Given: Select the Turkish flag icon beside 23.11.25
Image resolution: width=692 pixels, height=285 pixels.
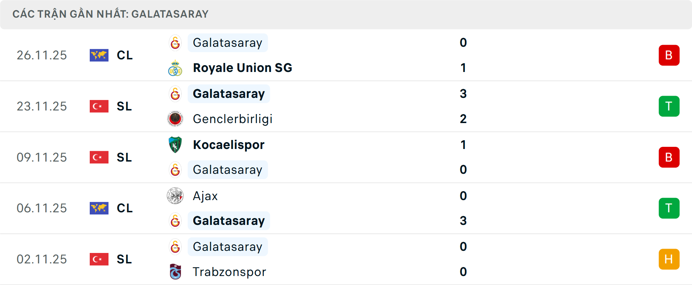Looking at the screenshot, I should pos(99,106).
